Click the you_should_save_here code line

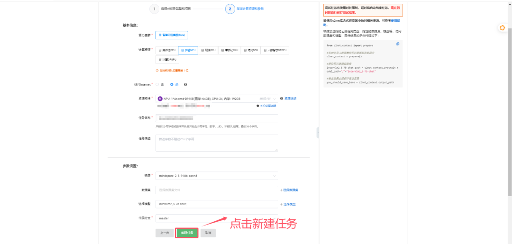point(360,82)
